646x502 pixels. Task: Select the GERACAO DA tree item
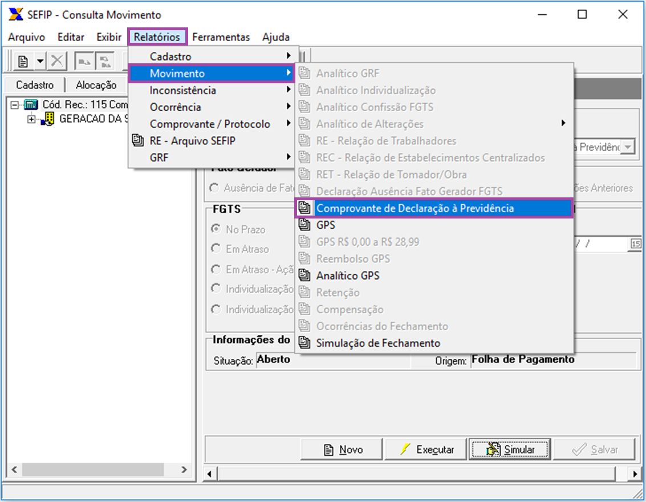(x=94, y=119)
